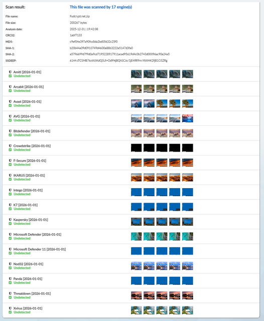264x321 pixels.
Task: Click the shield icon beside Amiti
Action: coord(10,72)
